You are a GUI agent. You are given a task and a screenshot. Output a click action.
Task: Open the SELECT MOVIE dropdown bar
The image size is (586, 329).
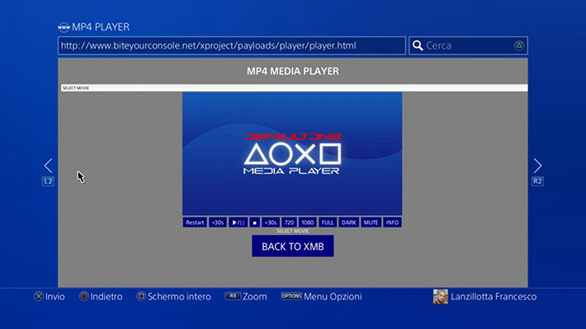[295, 88]
